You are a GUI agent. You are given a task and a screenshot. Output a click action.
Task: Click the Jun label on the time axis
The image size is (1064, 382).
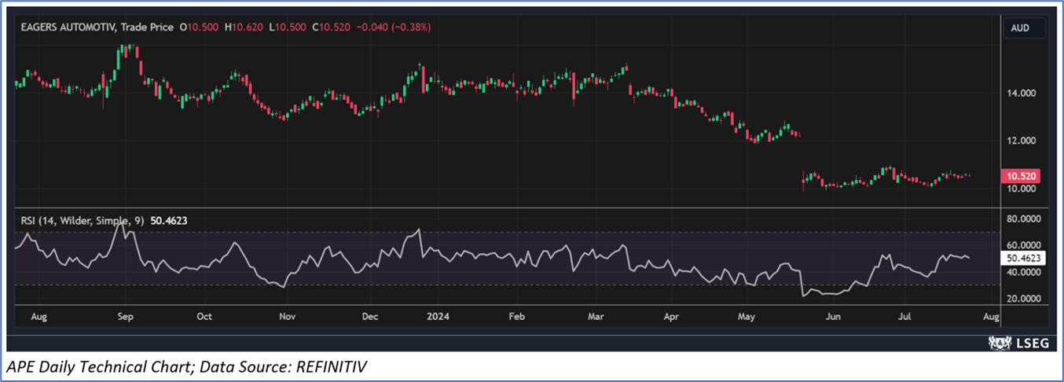(x=833, y=317)
